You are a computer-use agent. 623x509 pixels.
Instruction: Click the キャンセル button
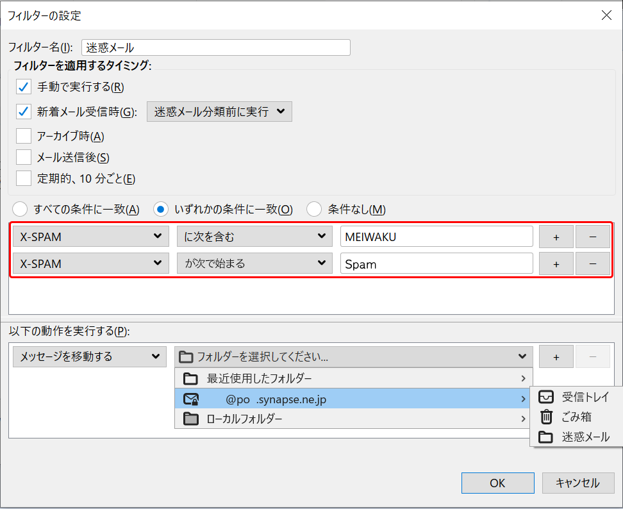pyautogui.click(x=578, y=483)
